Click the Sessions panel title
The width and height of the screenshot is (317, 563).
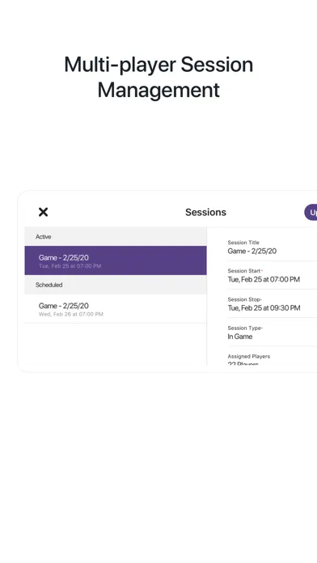(205, 212)
